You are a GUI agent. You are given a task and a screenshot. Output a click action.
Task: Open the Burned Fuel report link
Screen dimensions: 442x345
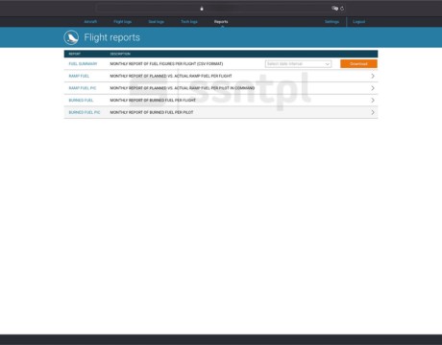click(x=81, y=101)
